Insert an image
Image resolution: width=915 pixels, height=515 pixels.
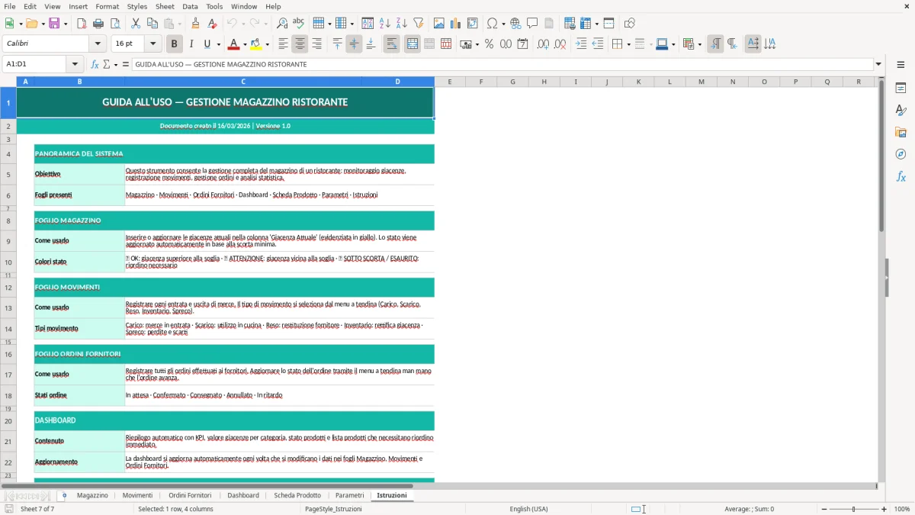point(439,24)
